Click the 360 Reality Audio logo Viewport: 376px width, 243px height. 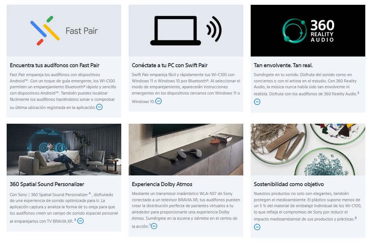point(308,31)
